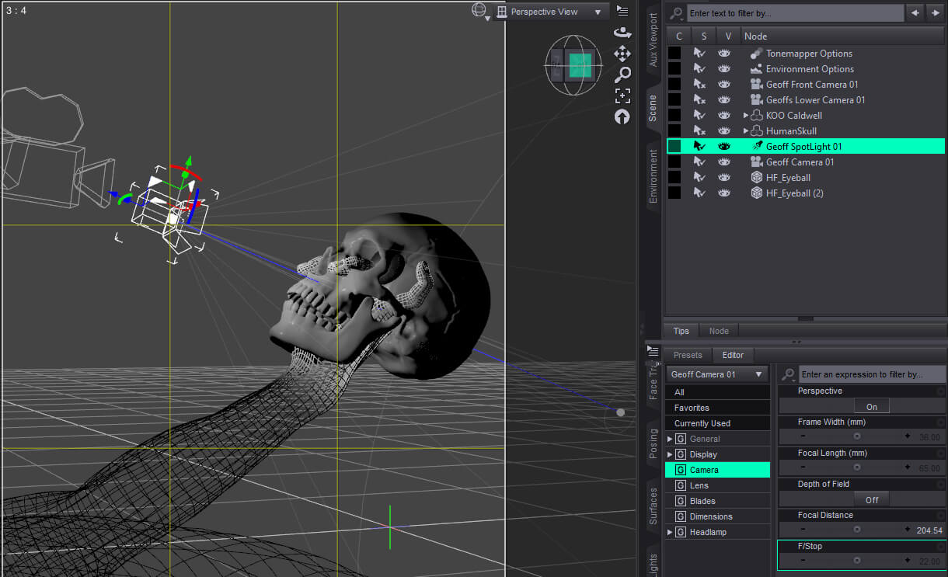Open the Node tab

coord(719,331)
